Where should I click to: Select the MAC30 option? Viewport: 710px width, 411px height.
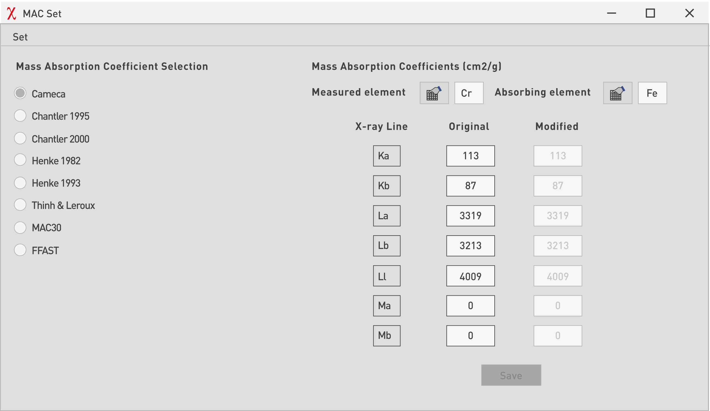(20, 227)
